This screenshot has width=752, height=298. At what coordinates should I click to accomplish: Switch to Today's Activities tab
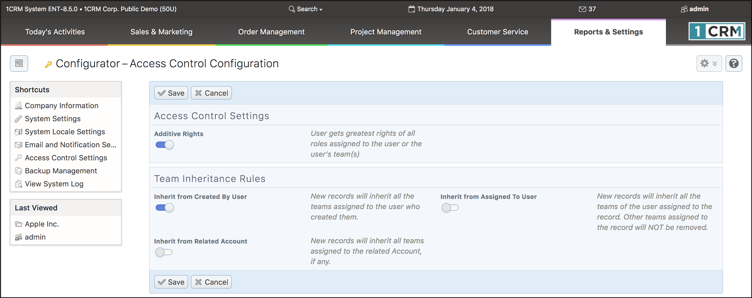pyautogui.click(x=55, y=32)
